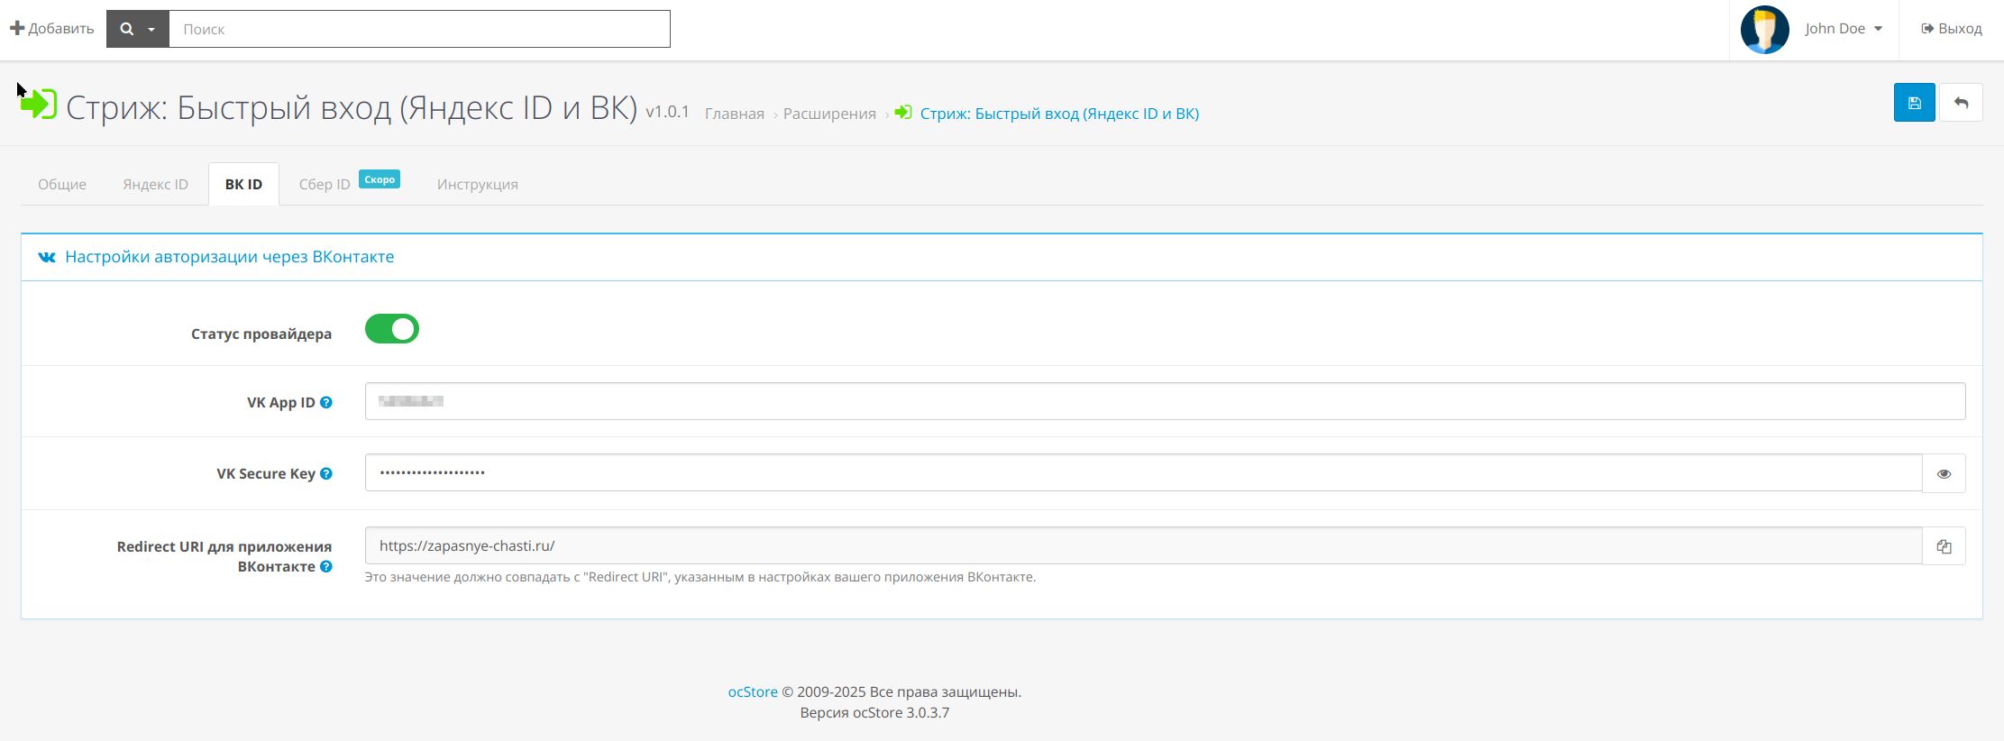Viewport: 2004px width, 741px height.
Task: Click into the VK Secure Key field
Action: [x=1143, y=472]
